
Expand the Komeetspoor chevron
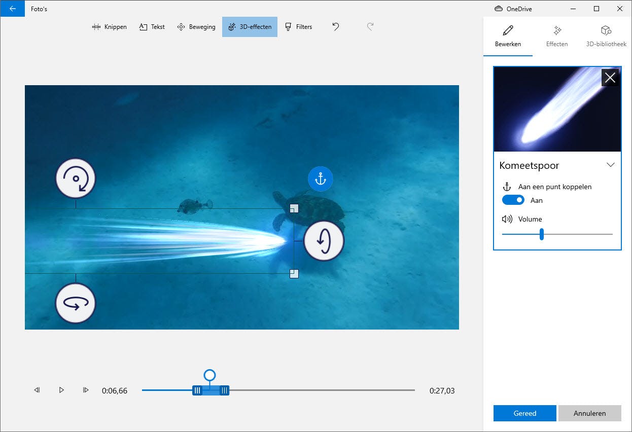[611, 165]
